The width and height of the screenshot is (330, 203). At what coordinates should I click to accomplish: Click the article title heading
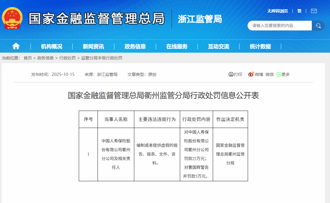coord(163,95)
